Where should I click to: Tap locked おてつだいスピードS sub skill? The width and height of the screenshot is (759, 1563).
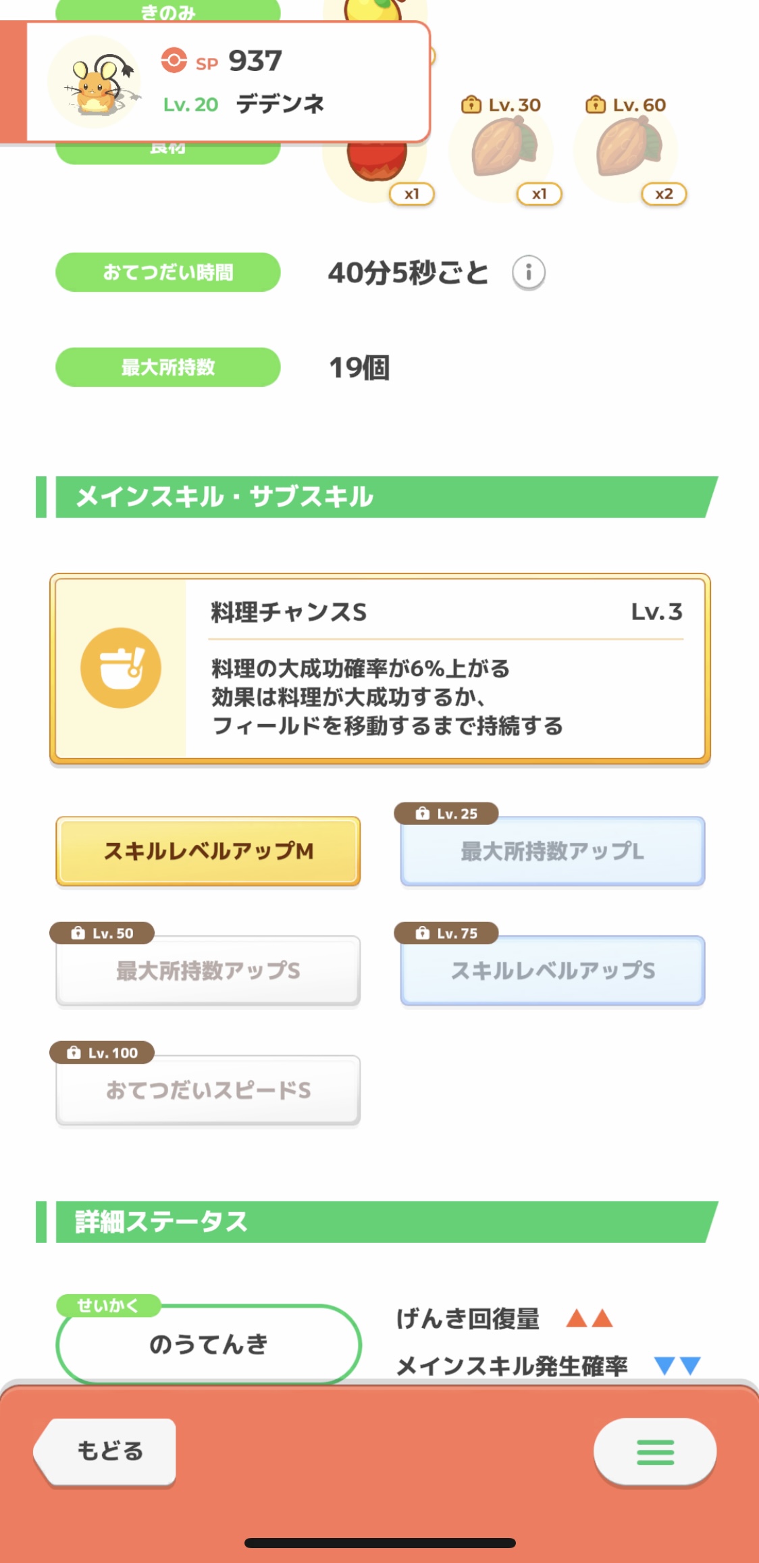[208, 1090]
